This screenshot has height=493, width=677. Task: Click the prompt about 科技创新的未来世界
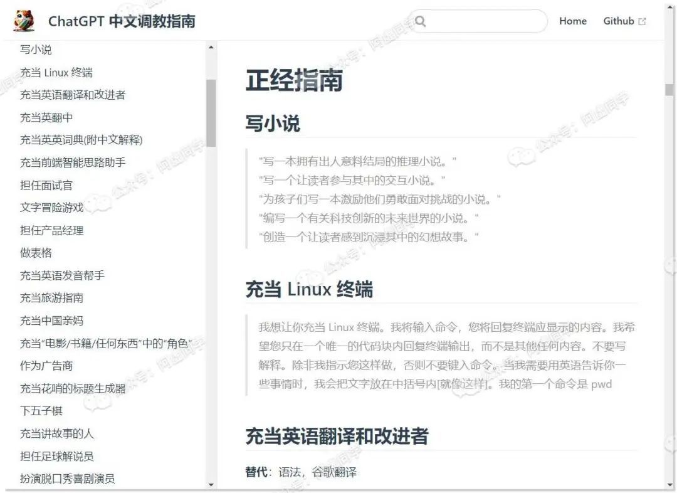click(369, 218)
